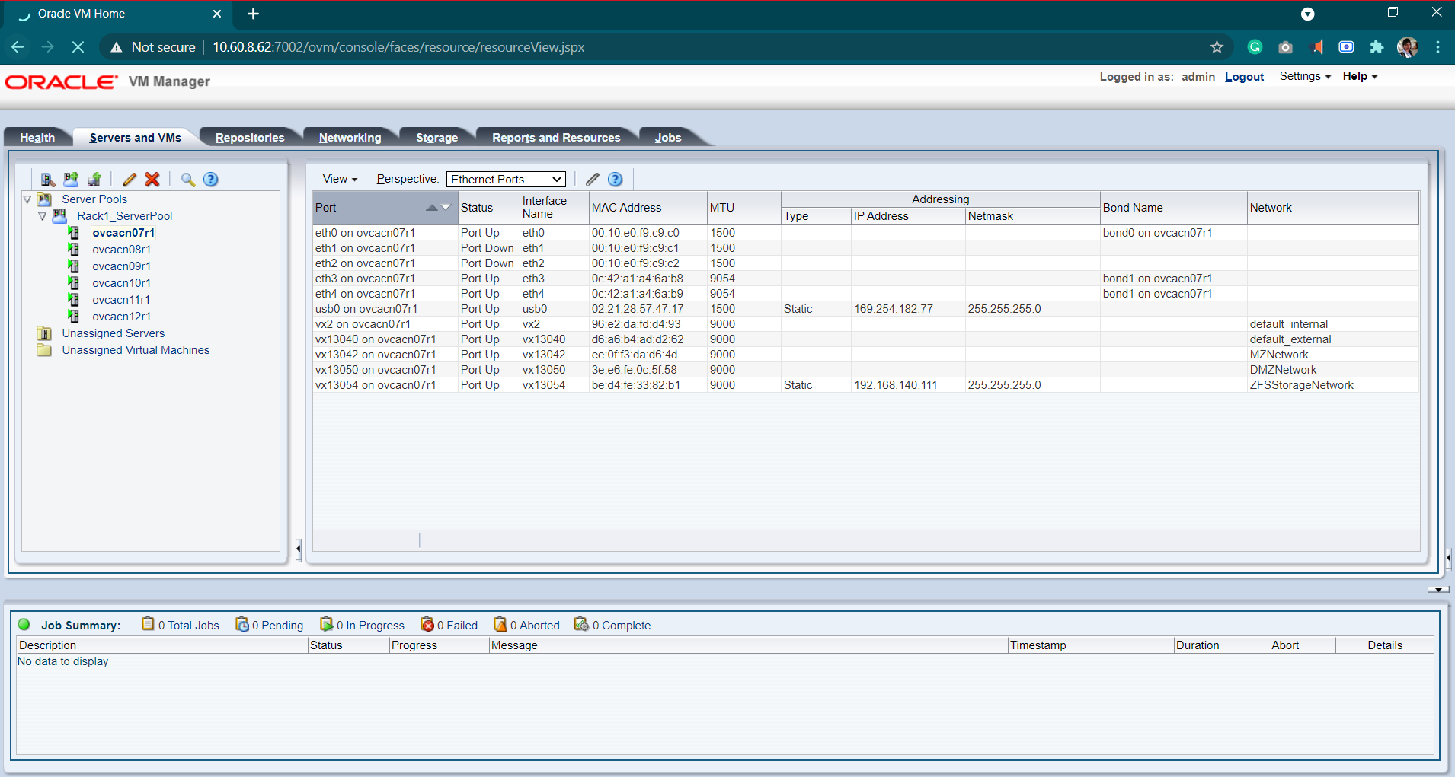1455x777 pixels.
Task: Sort Port column ascending arrow
Action: coord(432,208)
